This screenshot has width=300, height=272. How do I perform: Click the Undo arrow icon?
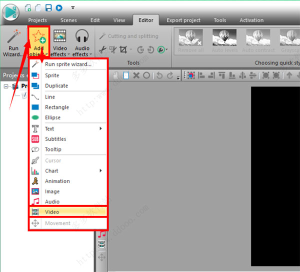click(159, 75)
